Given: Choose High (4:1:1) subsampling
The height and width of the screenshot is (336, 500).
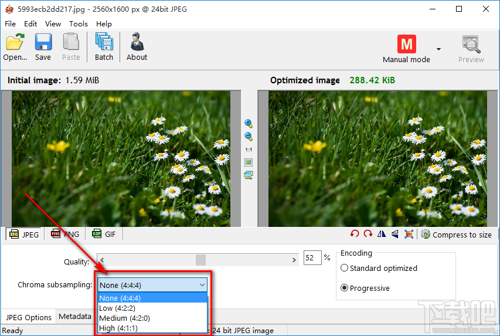Looking at the screenshot, I should [x=152, y=328].
